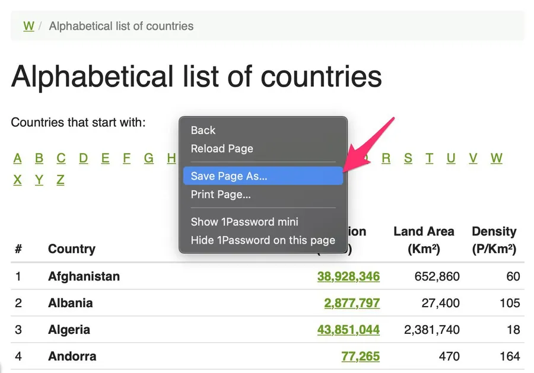
Task: Open Afghanistan population figure 38,928,346
Action: coord(348,276)
